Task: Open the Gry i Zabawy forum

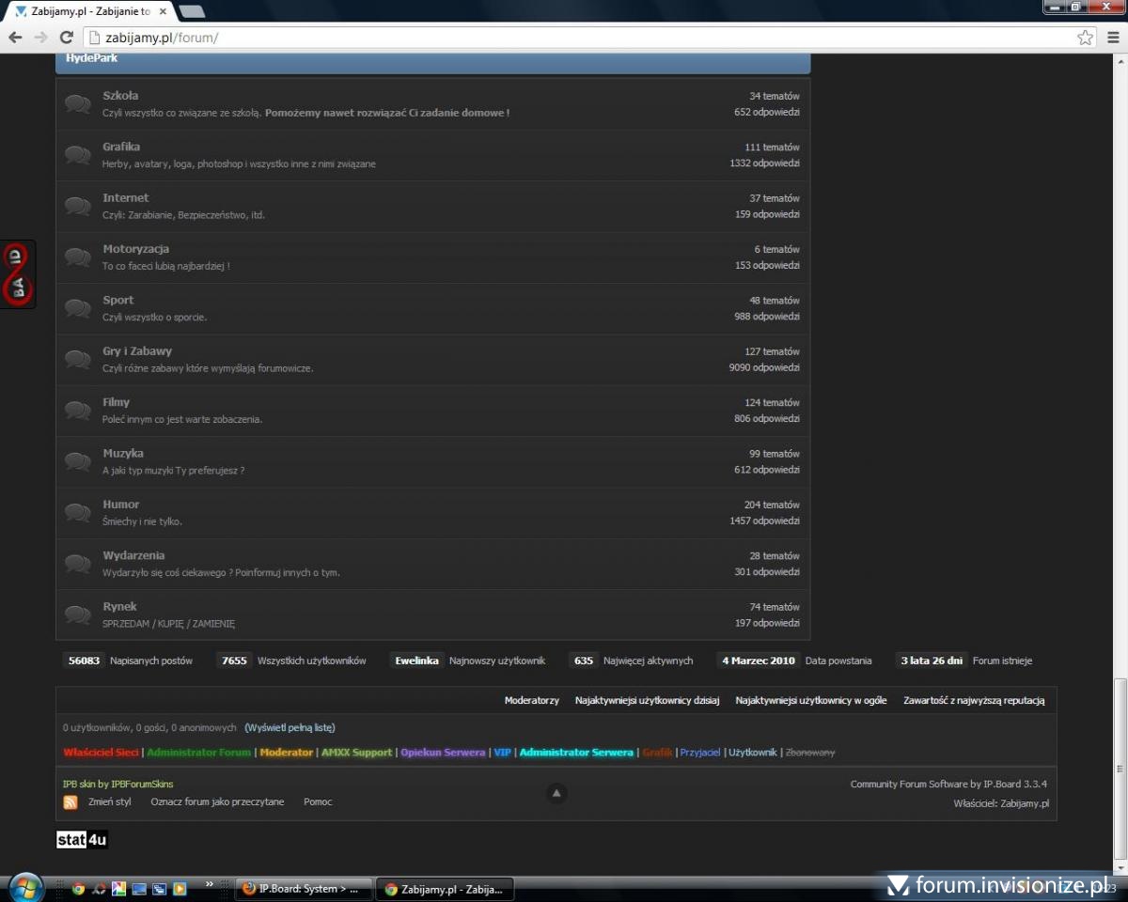Action: [x=137, y=351]
